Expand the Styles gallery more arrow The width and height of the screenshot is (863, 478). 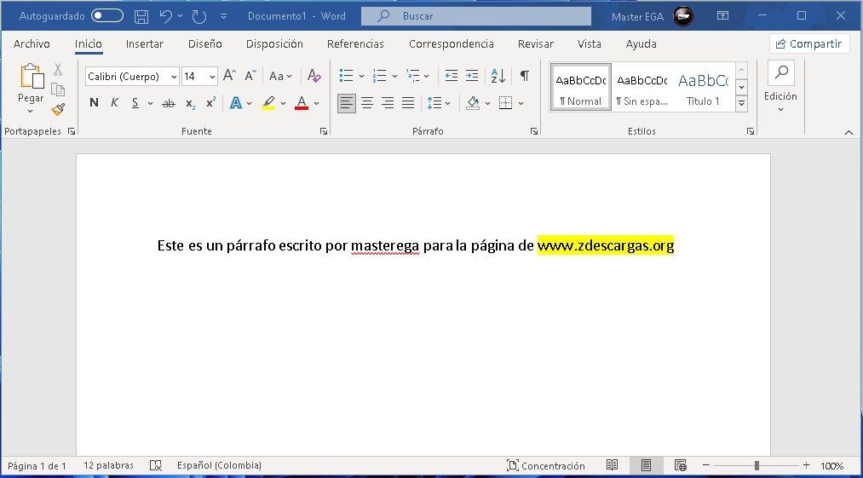[741, 103]
